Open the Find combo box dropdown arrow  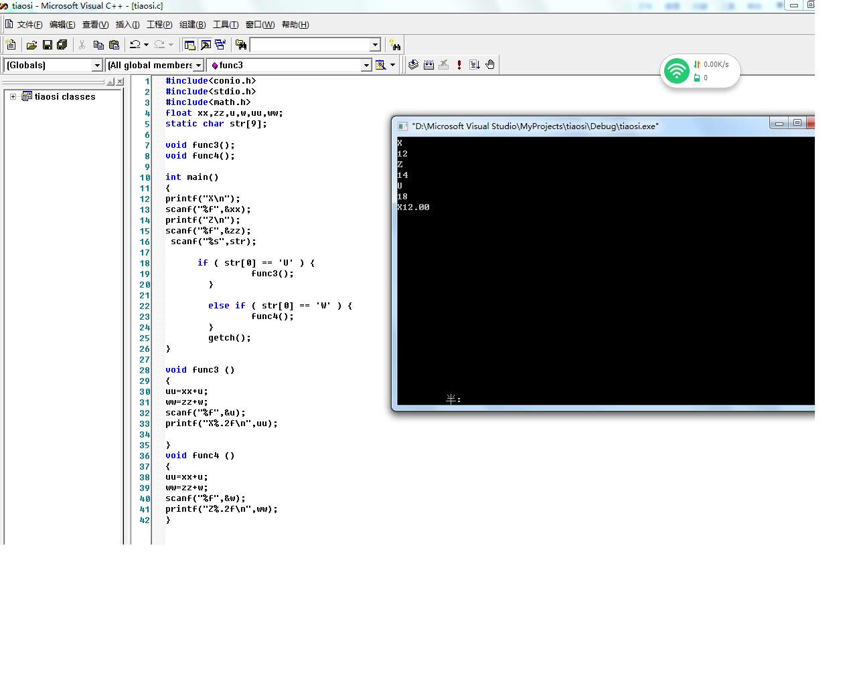[x=375, y=45]
